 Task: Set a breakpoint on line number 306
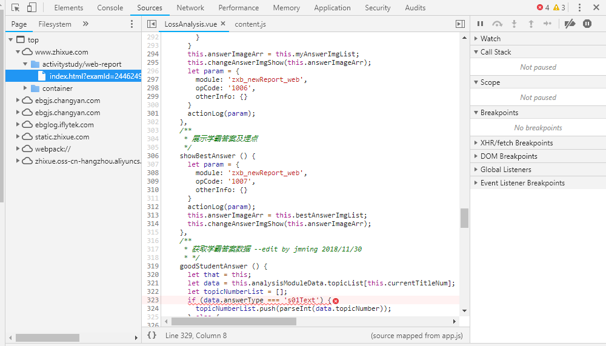153,156
